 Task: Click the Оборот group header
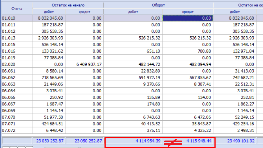[158, 5]
